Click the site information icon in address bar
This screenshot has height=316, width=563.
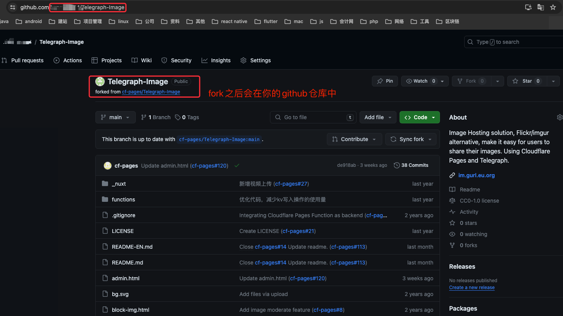coord(13,7)
